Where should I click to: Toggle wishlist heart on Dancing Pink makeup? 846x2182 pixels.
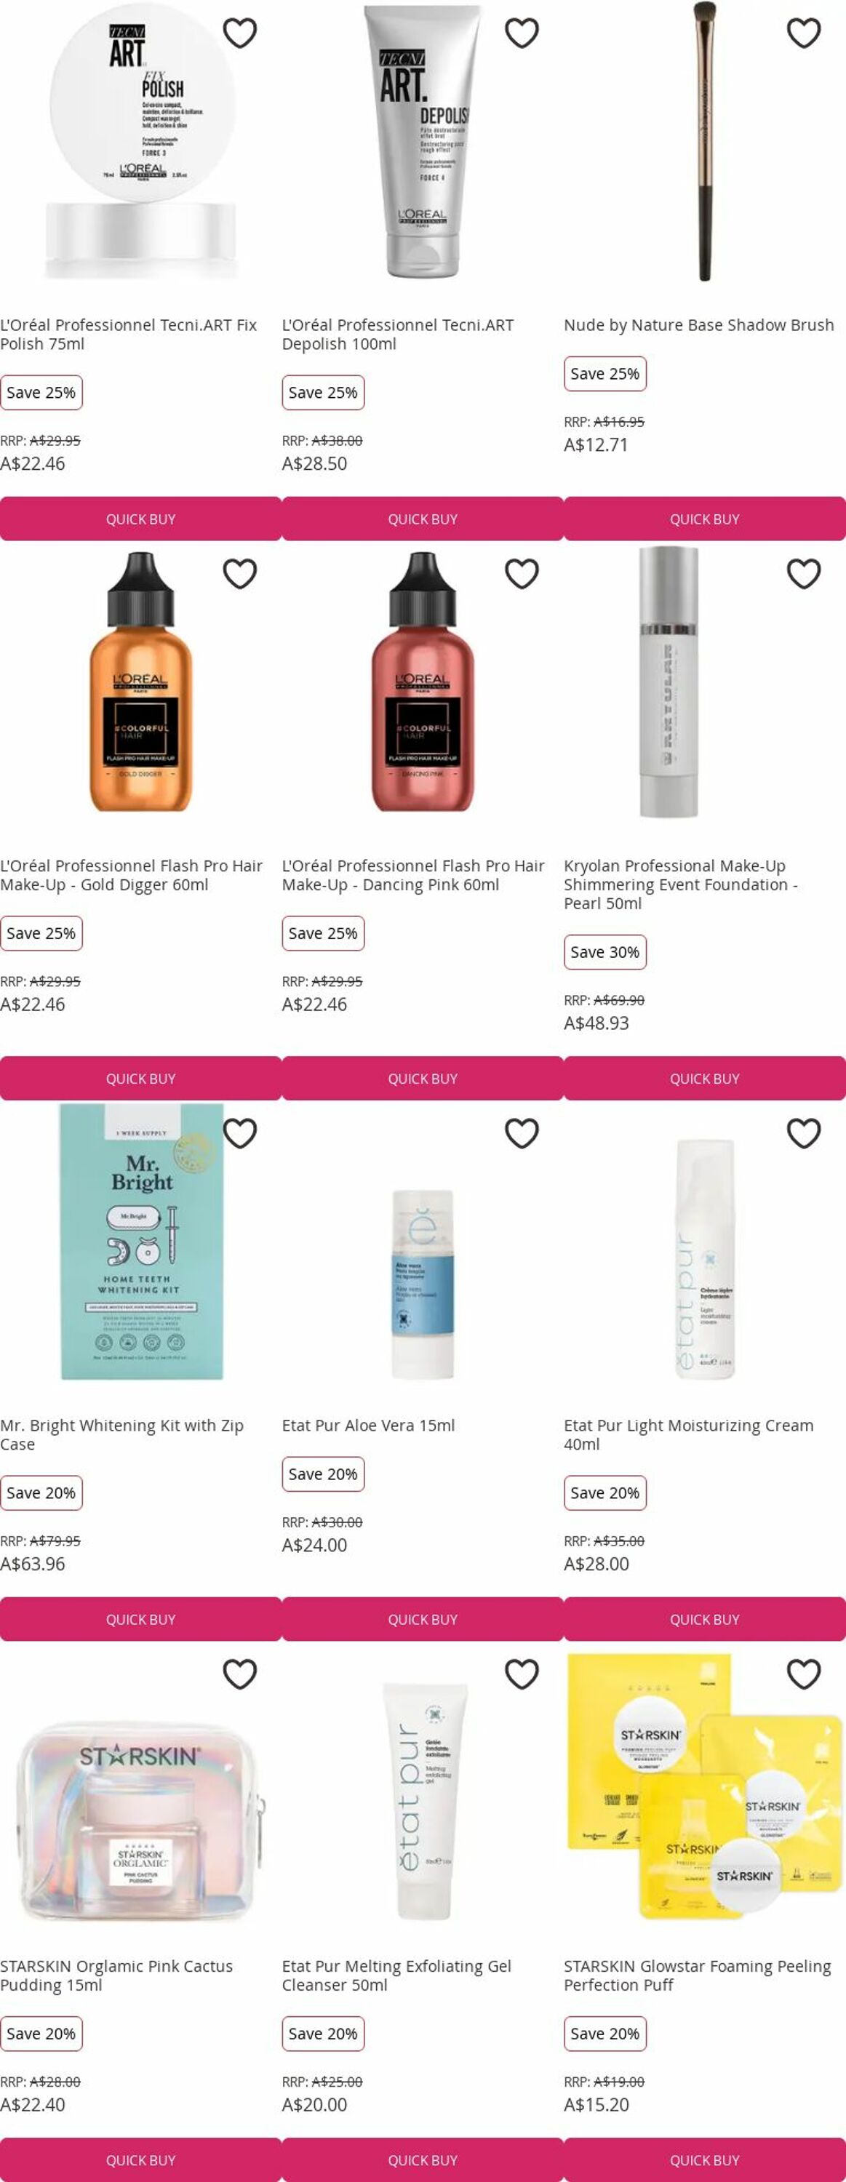pyautogui.click(x=522, y=573)
